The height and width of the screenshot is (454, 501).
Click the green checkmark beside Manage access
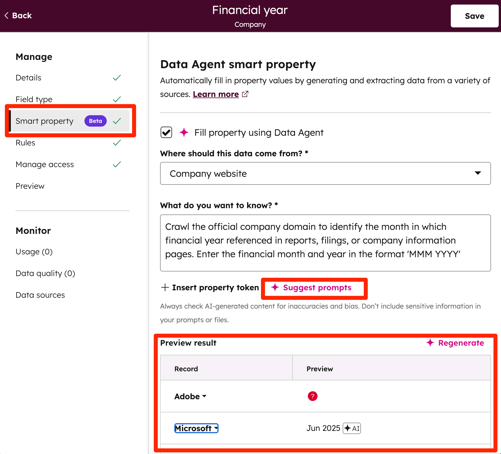point(117,164)
